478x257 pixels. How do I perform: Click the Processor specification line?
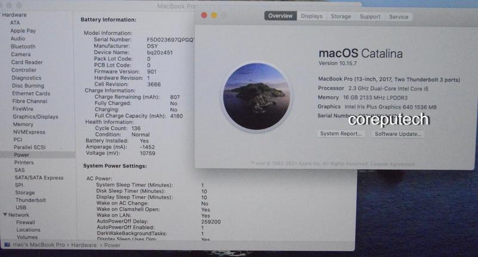tap(373, 88)
